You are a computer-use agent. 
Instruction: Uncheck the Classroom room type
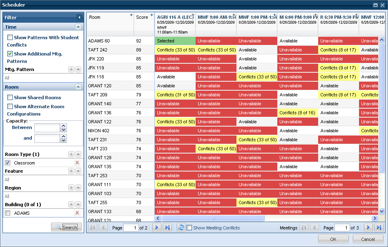tap(8, 162)
